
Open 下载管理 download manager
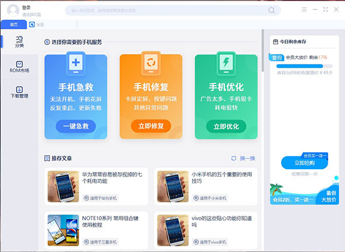[x=20, y=92]
